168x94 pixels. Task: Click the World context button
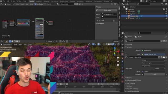click(138, 37)
